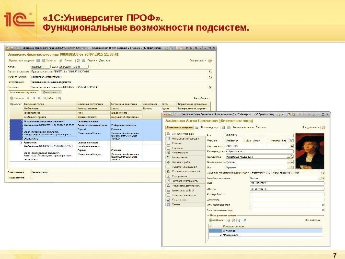Click the favorites star in the person window title bar

pos(176,114)
